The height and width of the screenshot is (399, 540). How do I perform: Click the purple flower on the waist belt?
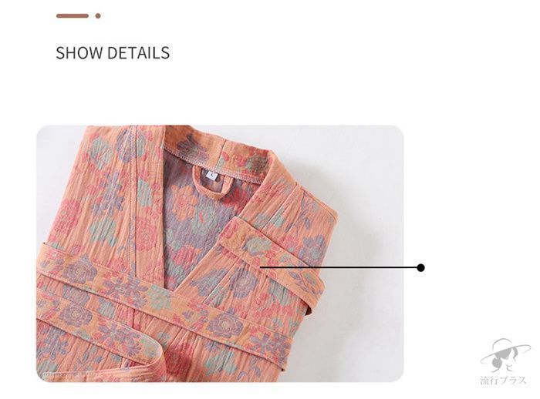(x=224, y=325)
